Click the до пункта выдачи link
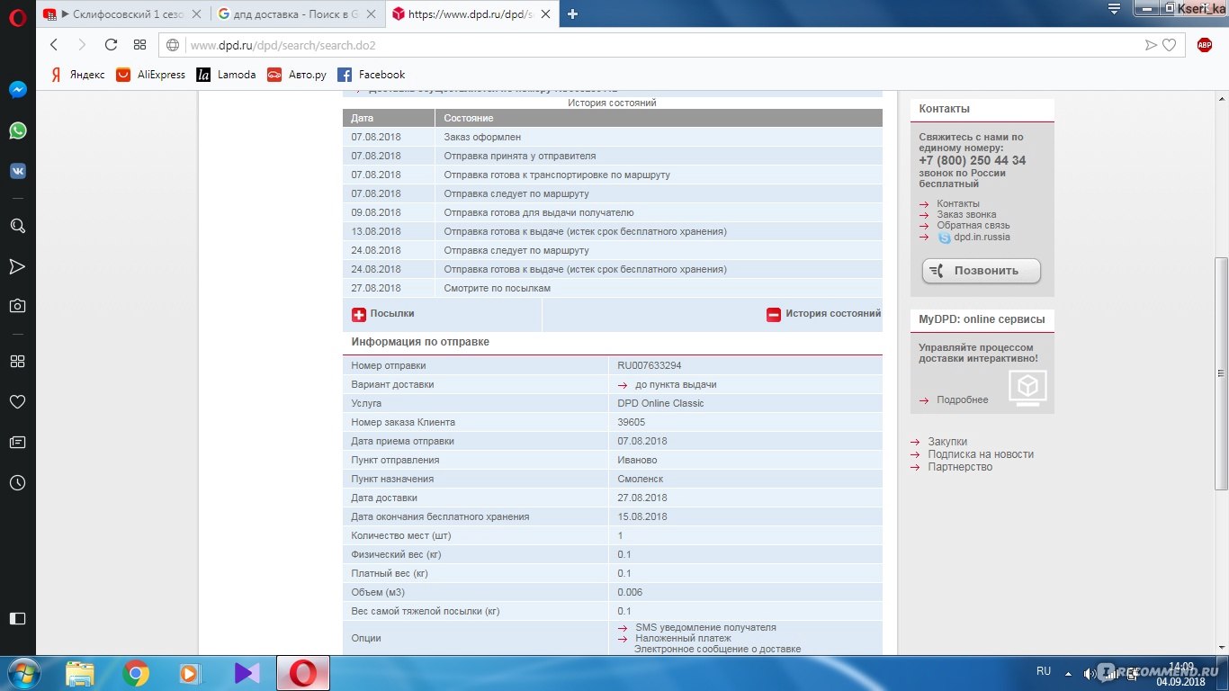 coord(676,384)
